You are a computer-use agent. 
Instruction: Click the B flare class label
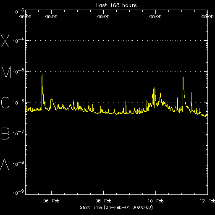point(5,134)
